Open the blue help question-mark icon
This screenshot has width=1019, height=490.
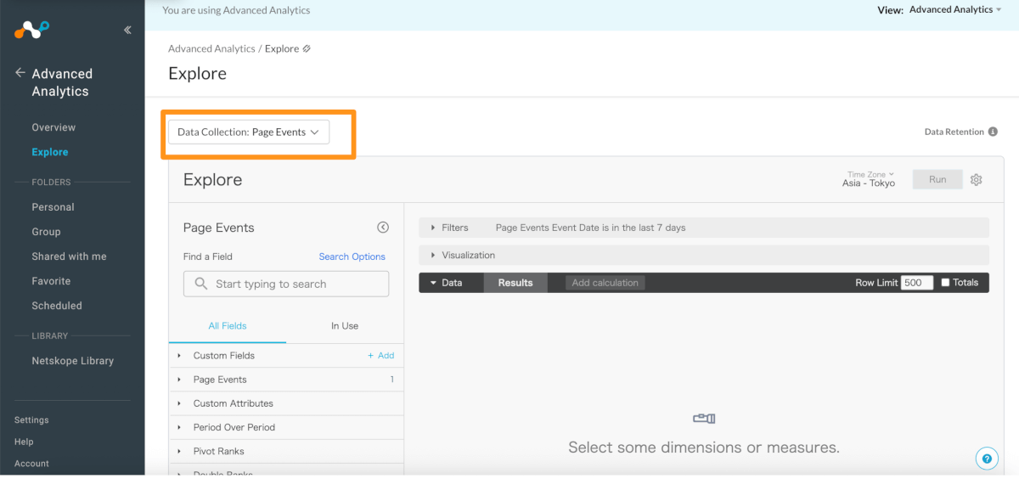click(986, 459)
